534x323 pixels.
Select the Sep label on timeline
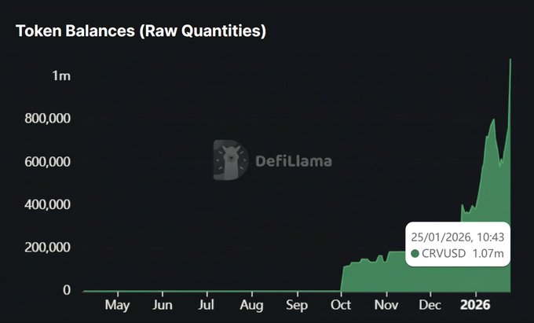coord(297,304)
